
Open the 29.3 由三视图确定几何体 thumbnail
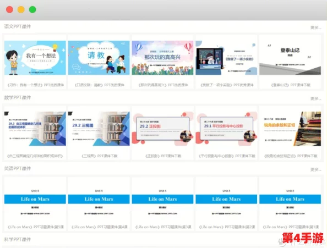(35, 129)
